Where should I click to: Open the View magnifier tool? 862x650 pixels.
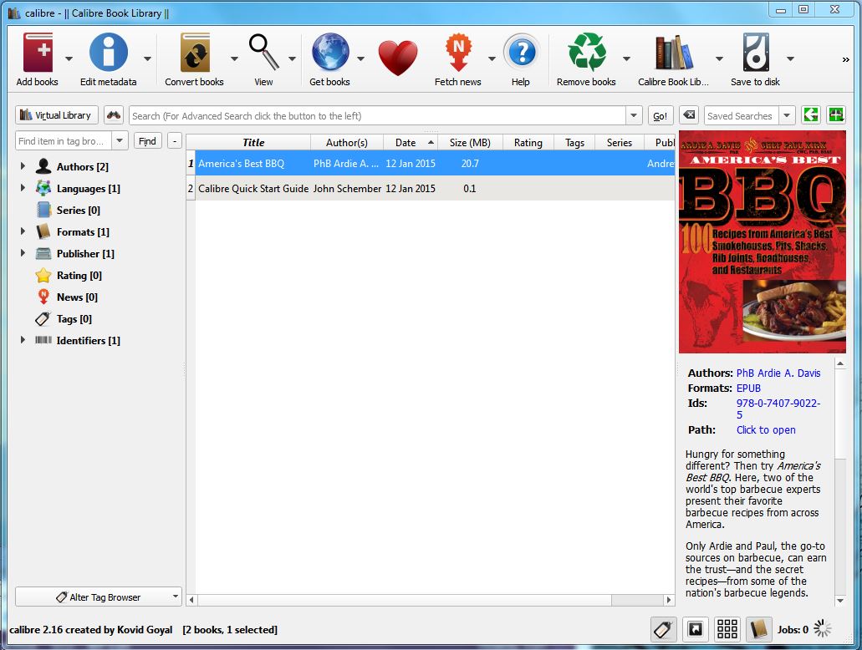tap(263, 52)
